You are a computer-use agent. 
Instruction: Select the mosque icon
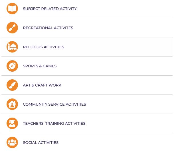point(12,47)
